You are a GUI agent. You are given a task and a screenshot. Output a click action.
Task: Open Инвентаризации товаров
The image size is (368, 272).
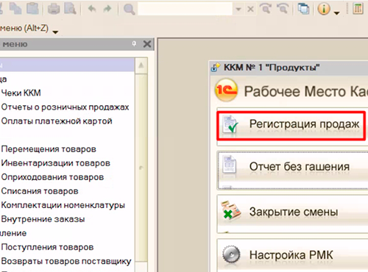(x=56, y=163)
